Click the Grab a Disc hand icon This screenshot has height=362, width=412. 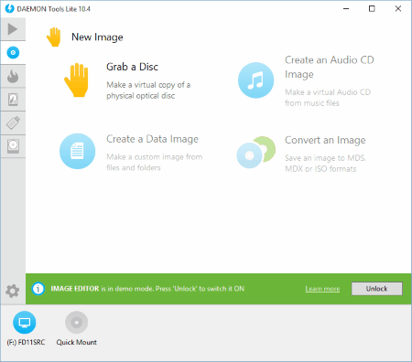[x=77, y=80]
